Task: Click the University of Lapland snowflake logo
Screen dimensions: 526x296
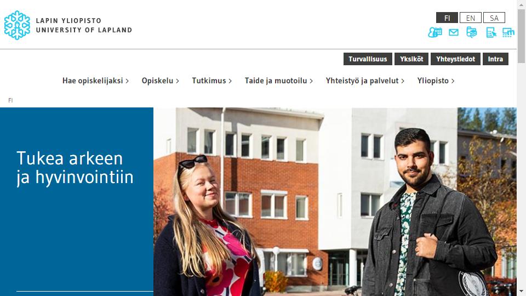Action: (x=17, y=25)
